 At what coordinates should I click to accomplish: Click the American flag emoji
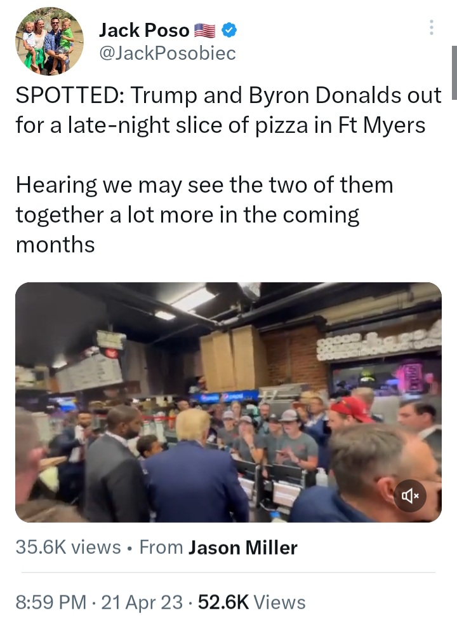coord(205,31)
